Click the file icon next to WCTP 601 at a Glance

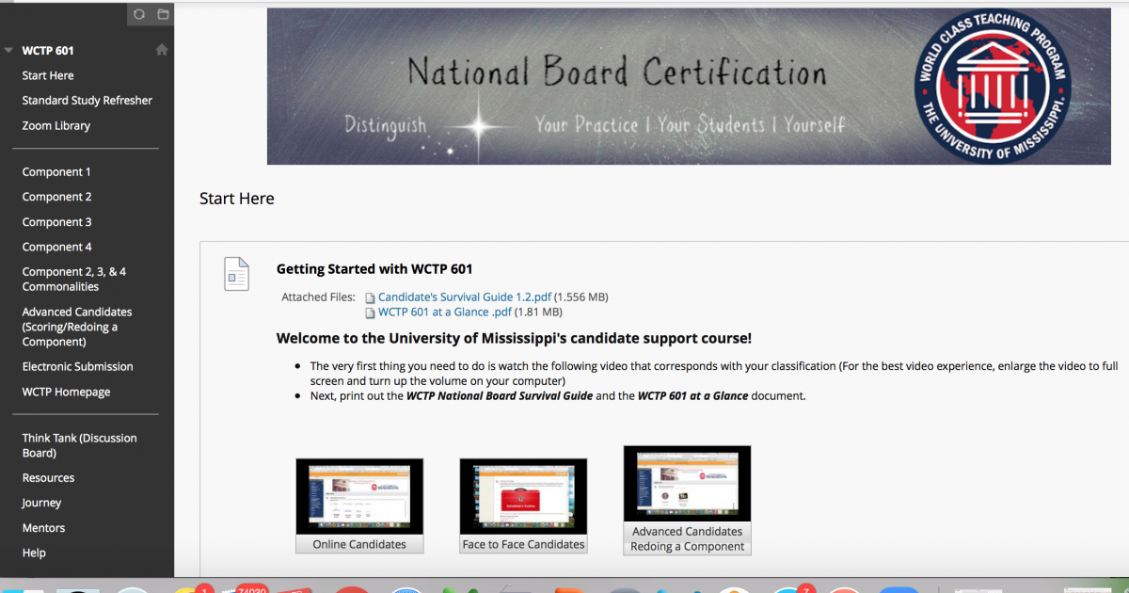[370, 313]
